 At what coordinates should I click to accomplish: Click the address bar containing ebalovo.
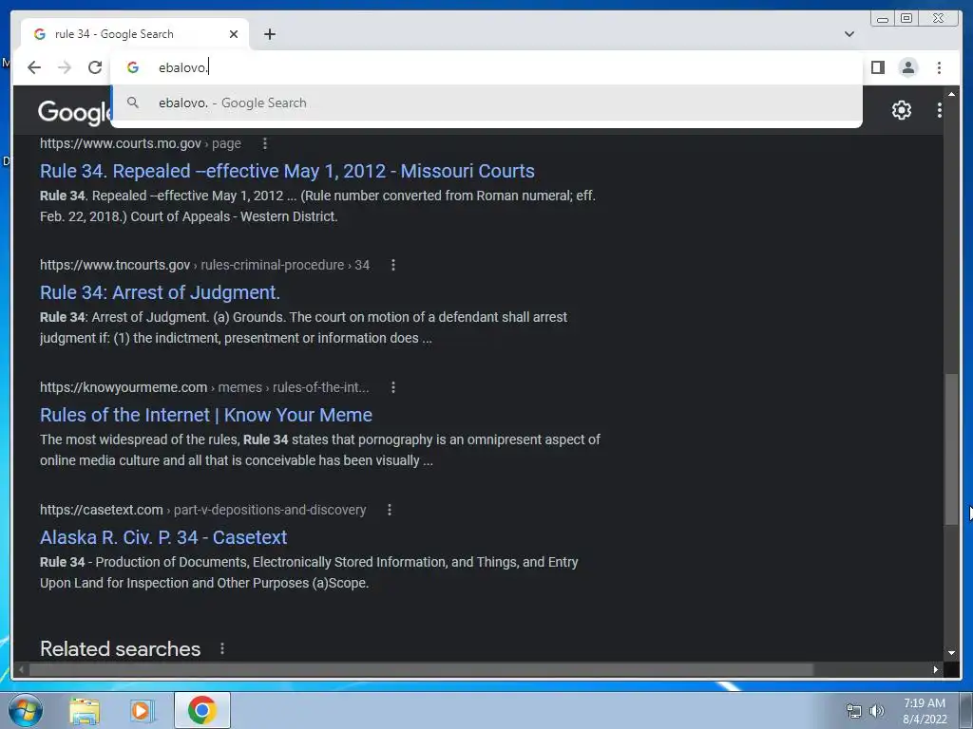point(486,67)
